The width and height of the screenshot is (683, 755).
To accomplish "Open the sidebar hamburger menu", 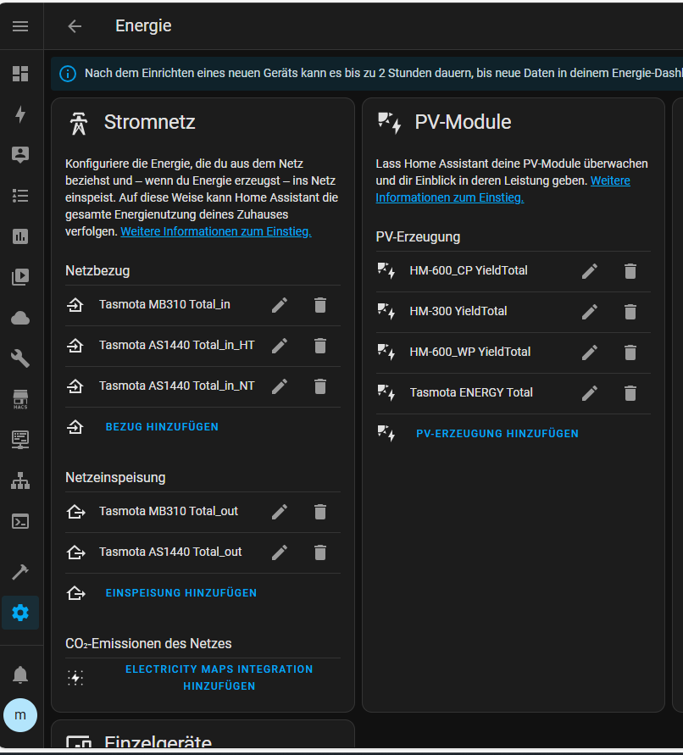I will (x=20, y=26).
